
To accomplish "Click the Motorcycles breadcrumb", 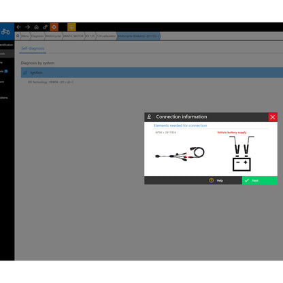I will pos(53,36).
